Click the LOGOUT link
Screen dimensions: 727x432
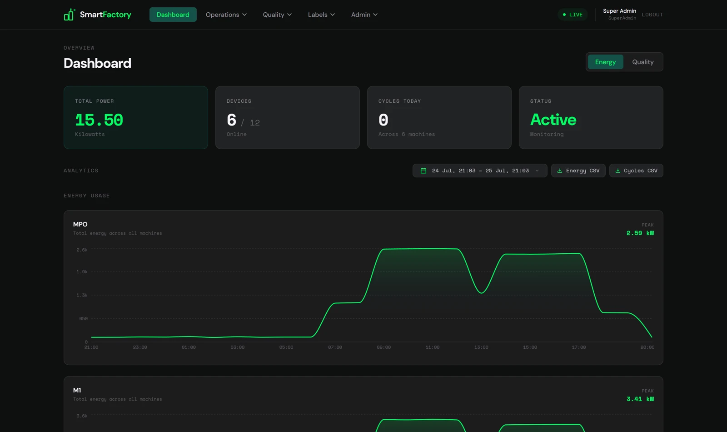[652, 15]
